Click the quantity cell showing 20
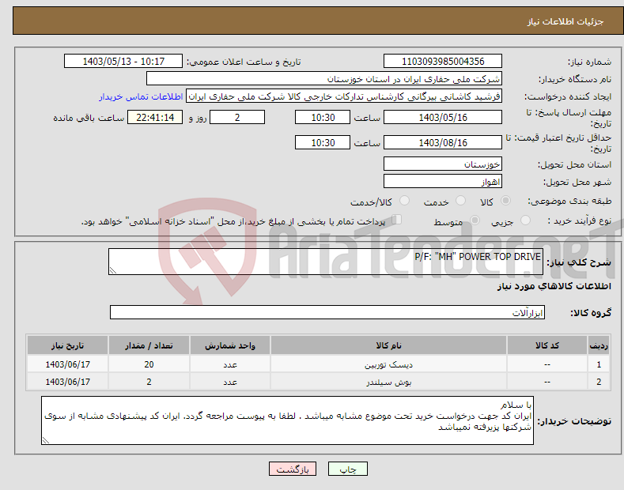Screen dimensions: 624x490 point(149,364)
